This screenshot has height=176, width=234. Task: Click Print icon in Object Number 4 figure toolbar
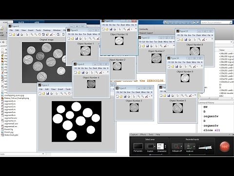tap(87, 72)
